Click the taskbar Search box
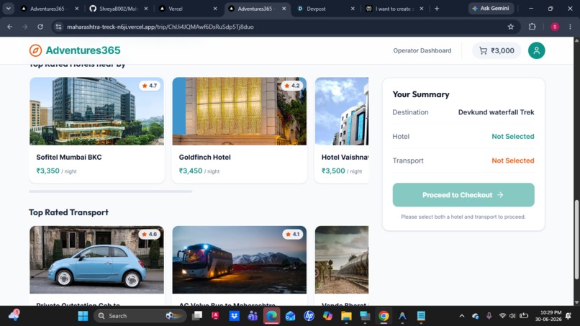The width and height of the screenshot is (580, 326). point(139,316)
